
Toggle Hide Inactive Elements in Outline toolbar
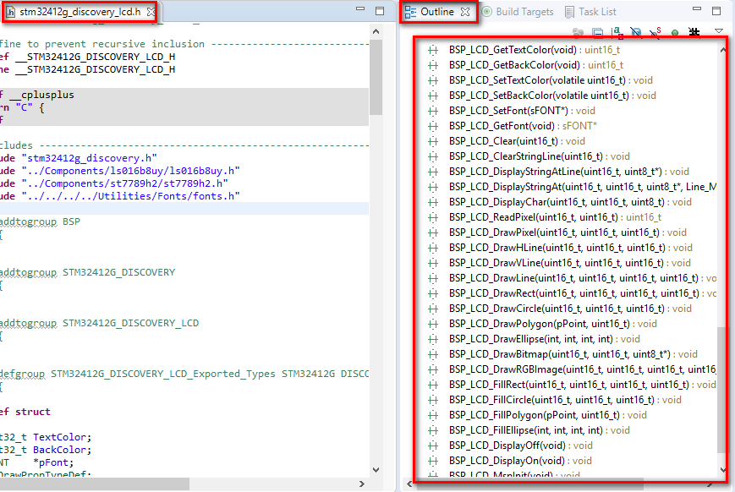(x=694, y=32)
